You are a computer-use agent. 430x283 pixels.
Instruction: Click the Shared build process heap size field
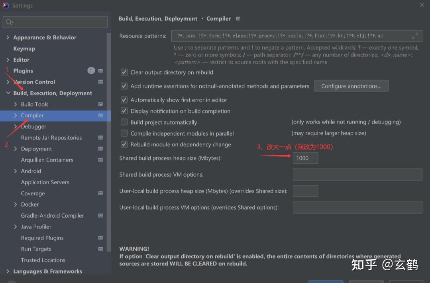coord(305,158)
